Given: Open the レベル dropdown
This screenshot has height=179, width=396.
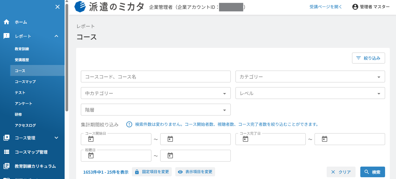Looking at the screenshot, I should (x=310, y=93).
